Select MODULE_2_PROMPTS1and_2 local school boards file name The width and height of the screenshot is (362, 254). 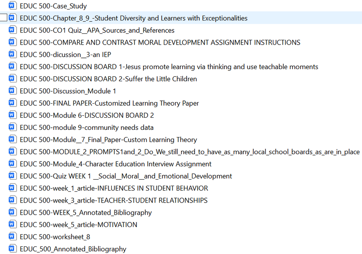pyautogui.click(x=190, y=152)
